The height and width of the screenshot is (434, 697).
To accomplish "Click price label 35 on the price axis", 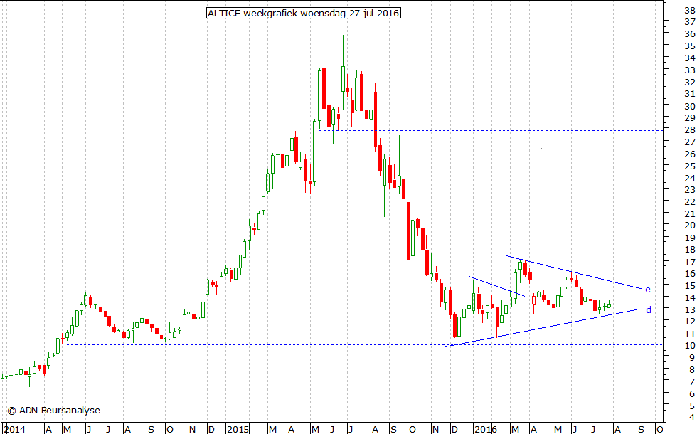I will pyautogui.click(x=690, y=46).
